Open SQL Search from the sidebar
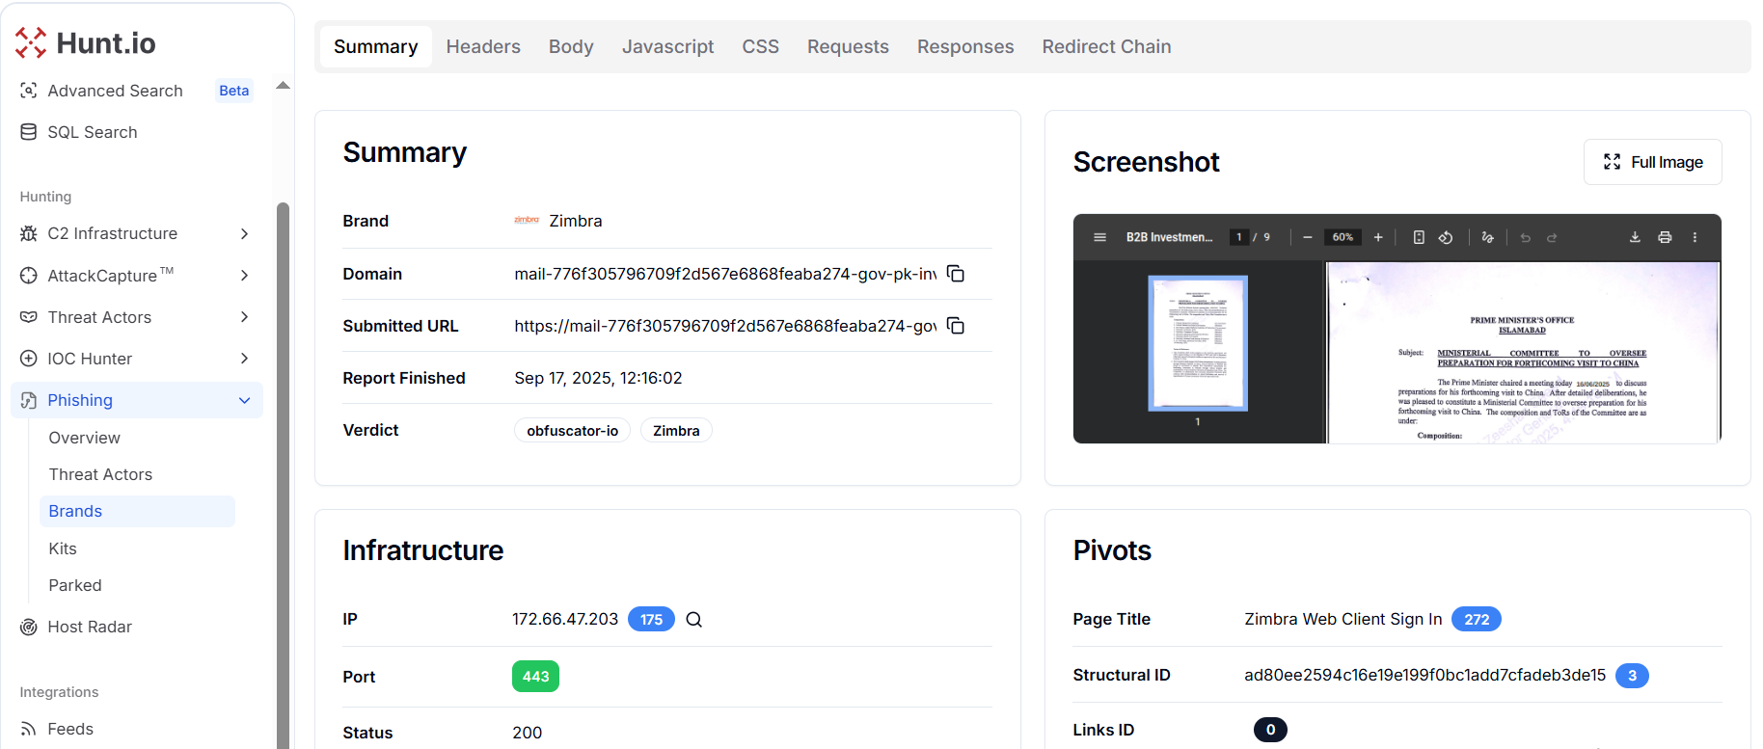This screenshot has width=1763, height=749. (x=93, y=132)
